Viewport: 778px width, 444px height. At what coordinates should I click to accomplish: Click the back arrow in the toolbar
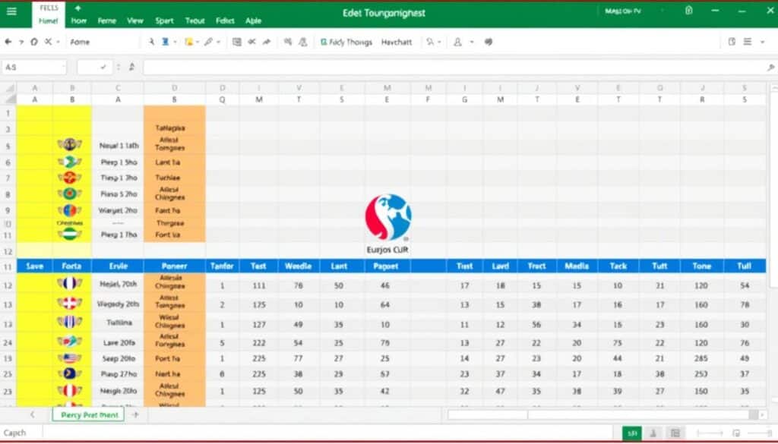pyautogui.click(x=8, y=42)
